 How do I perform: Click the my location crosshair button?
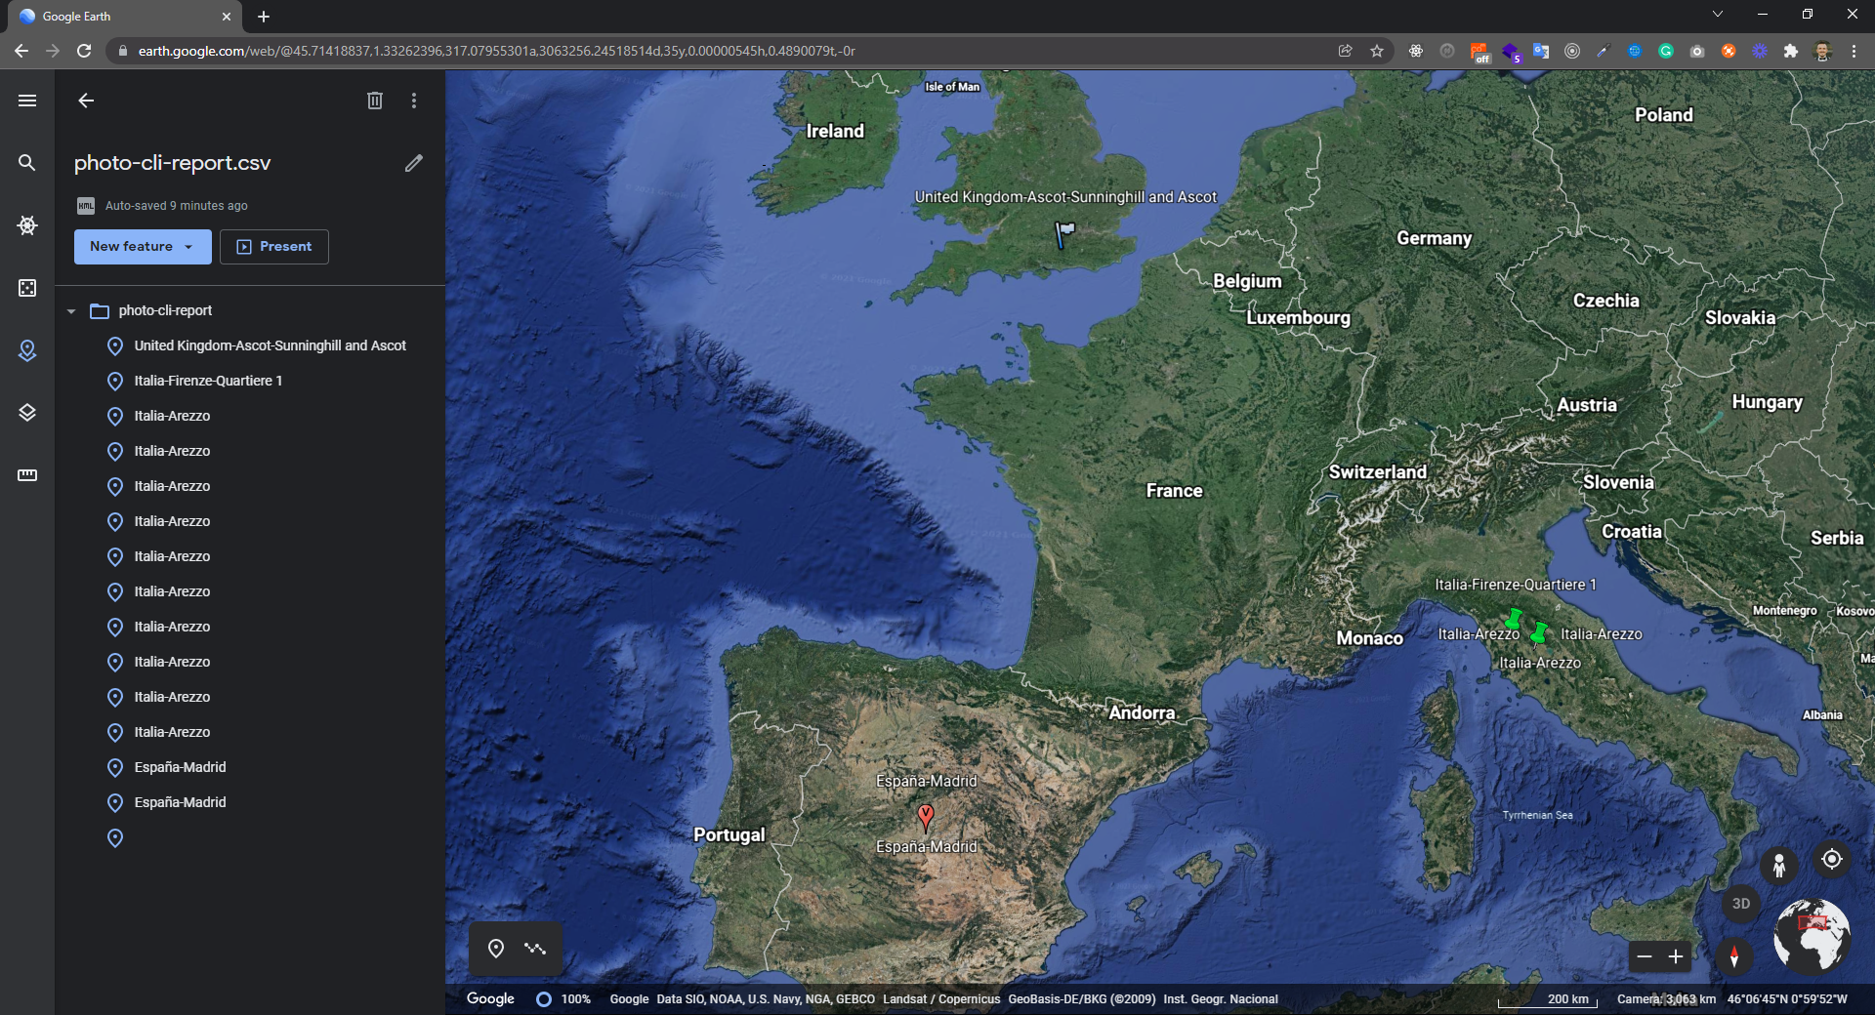(x=1830, y=860)
